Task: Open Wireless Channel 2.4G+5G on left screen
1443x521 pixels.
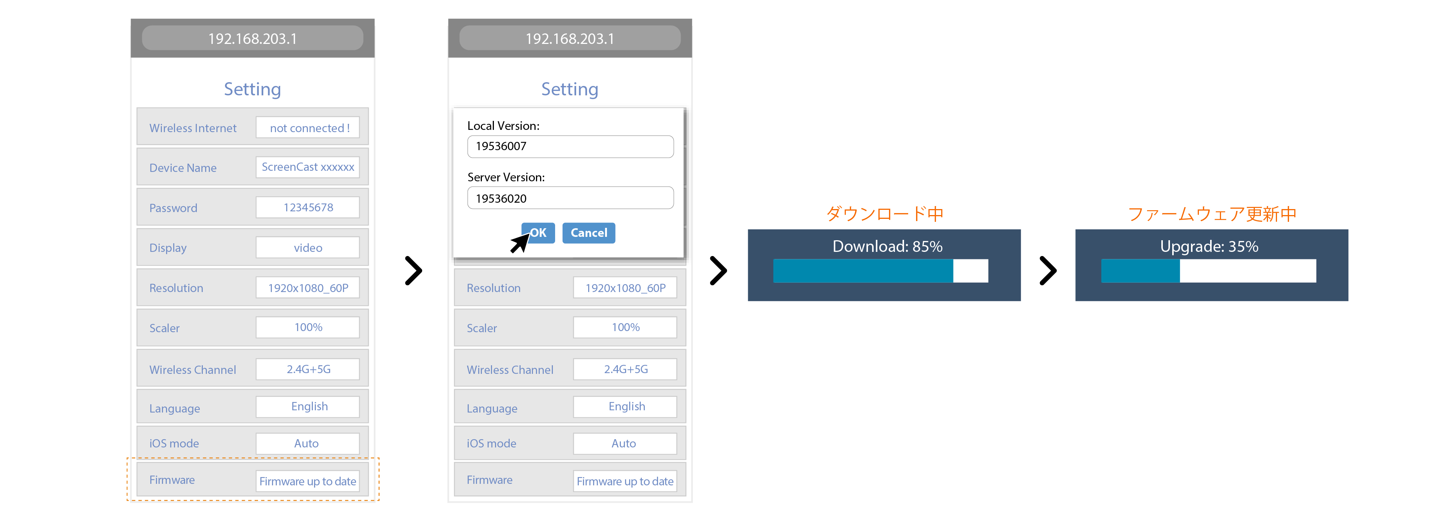Action: click(308, 369)
